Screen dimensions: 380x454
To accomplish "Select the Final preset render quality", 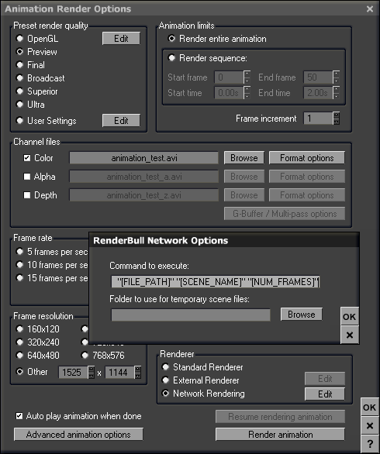I will click(x=19, y=65).
